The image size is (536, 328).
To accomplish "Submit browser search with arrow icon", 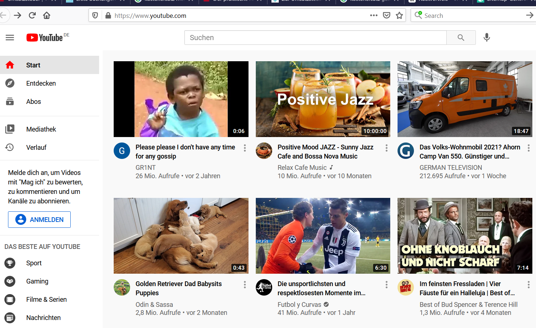I will tap(529, 15).
